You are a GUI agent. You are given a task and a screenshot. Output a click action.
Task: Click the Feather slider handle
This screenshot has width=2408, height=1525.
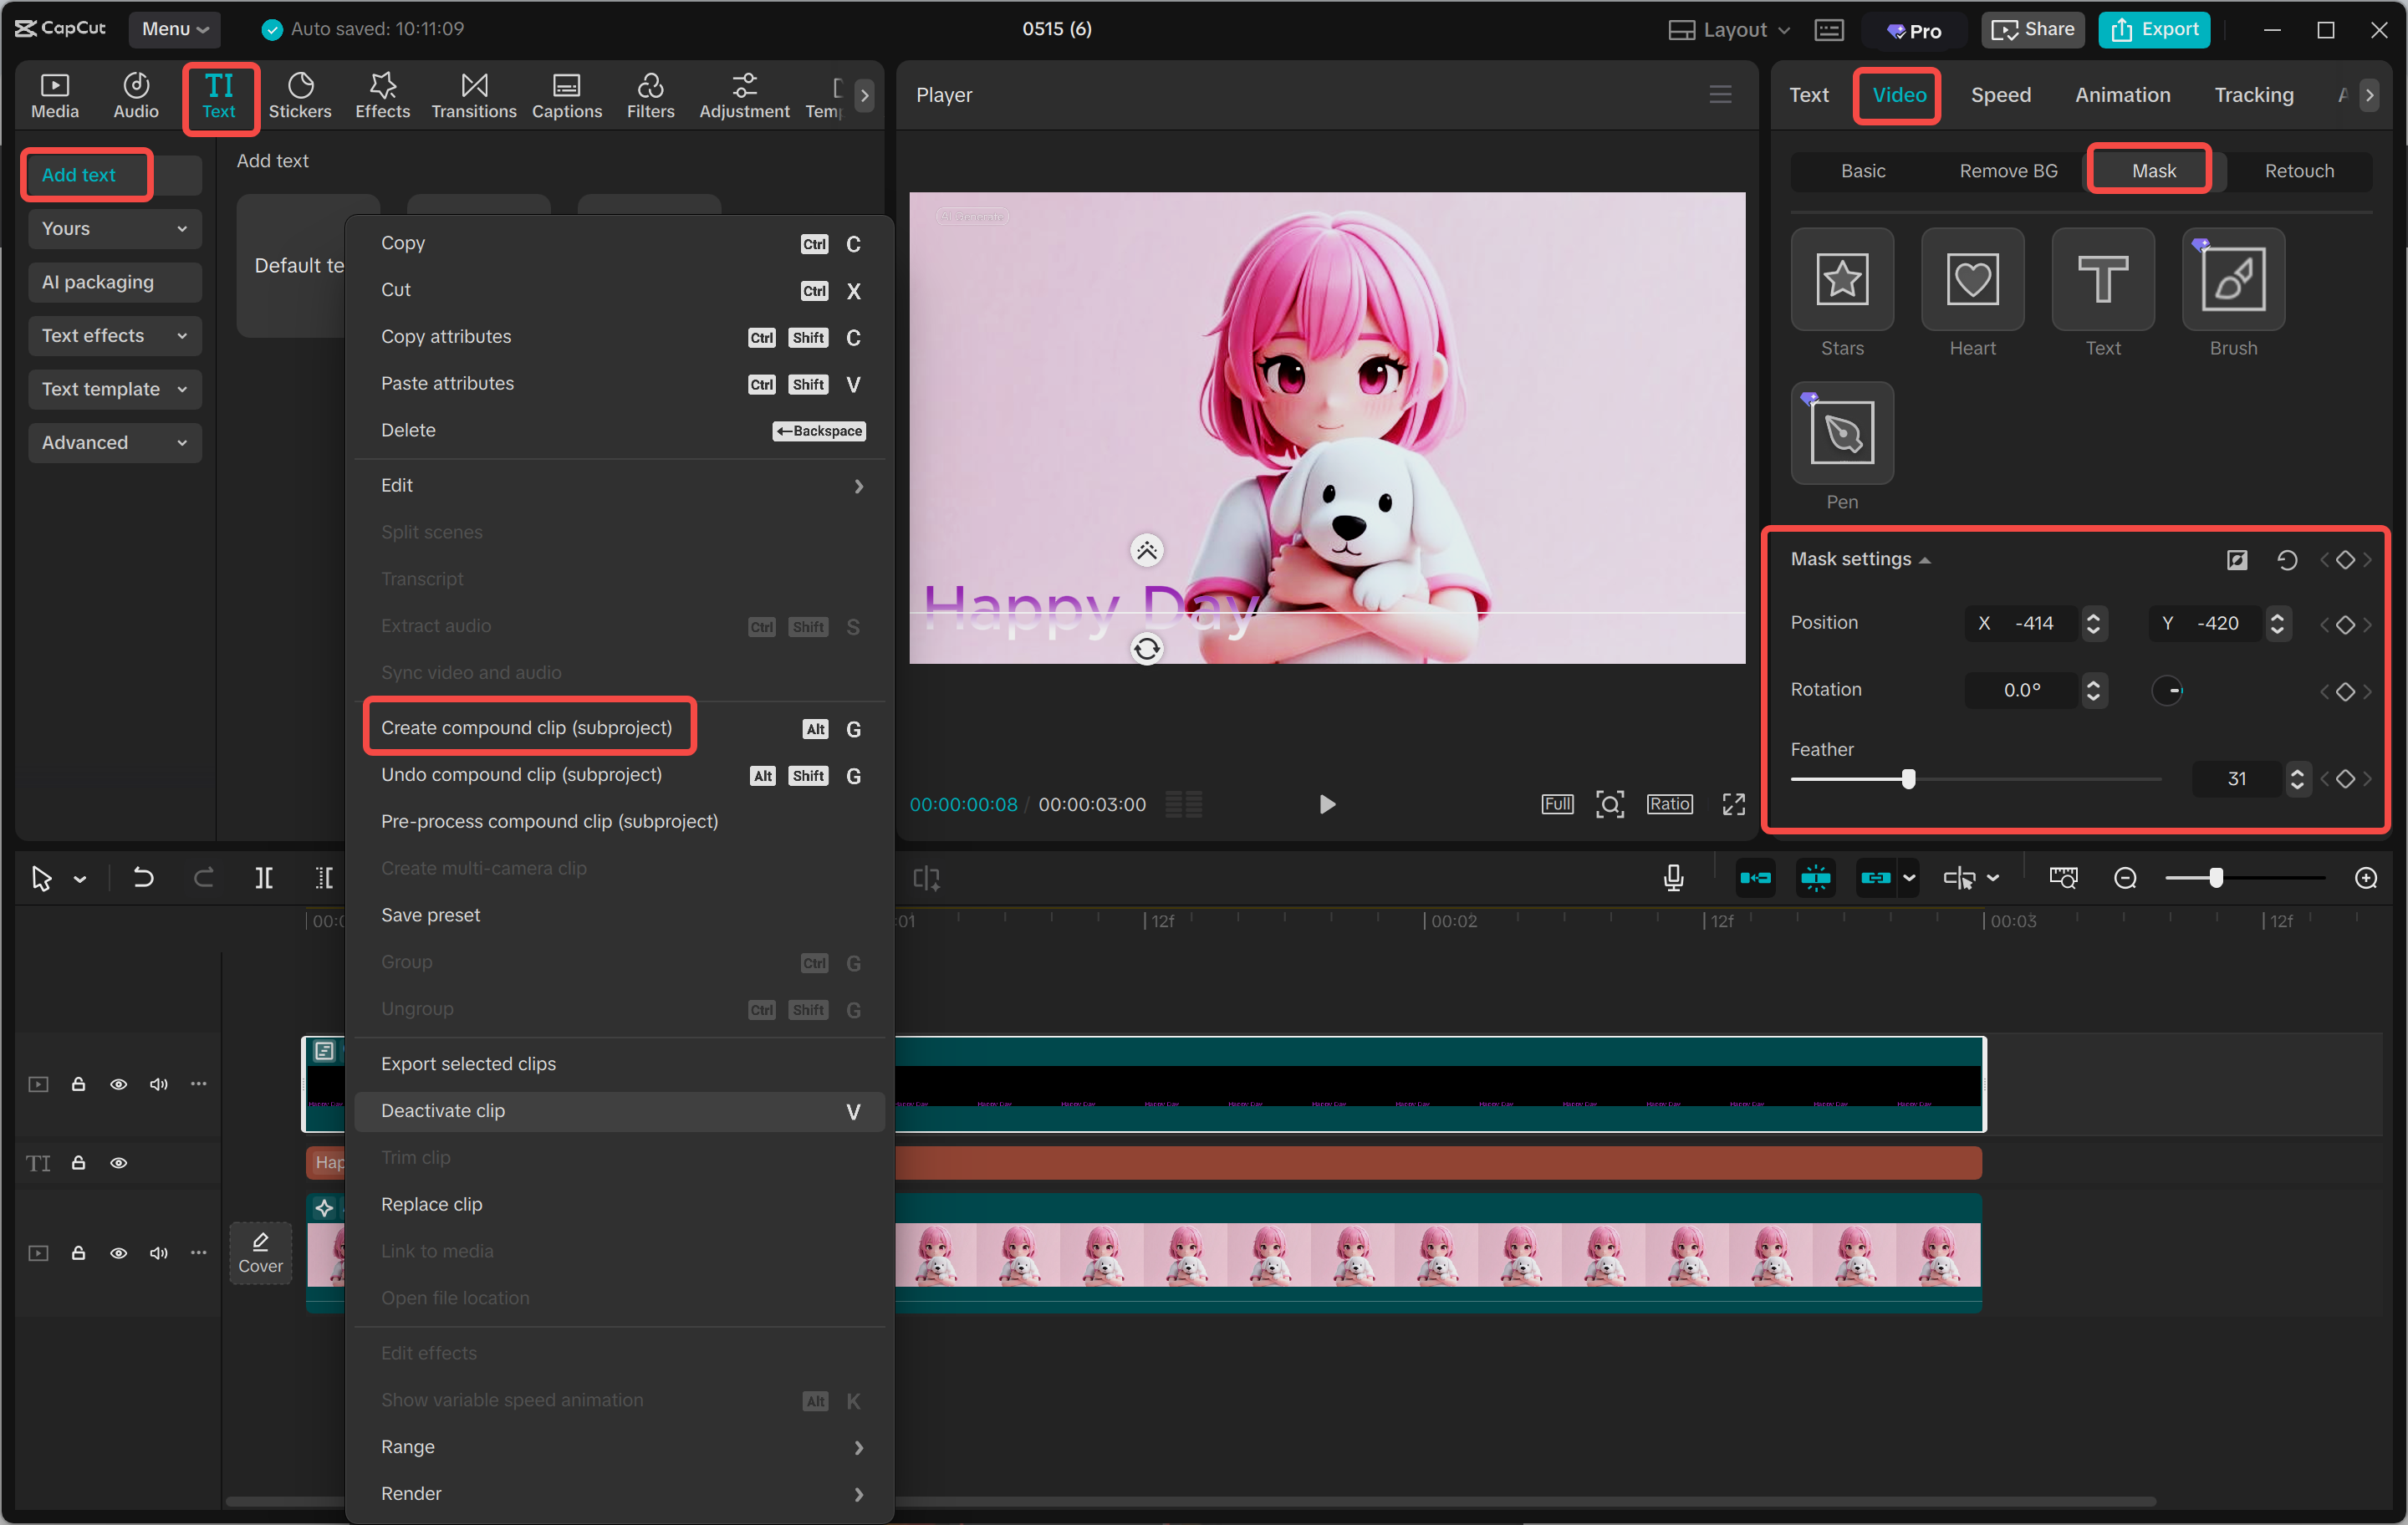click(x=1909, y=779)
